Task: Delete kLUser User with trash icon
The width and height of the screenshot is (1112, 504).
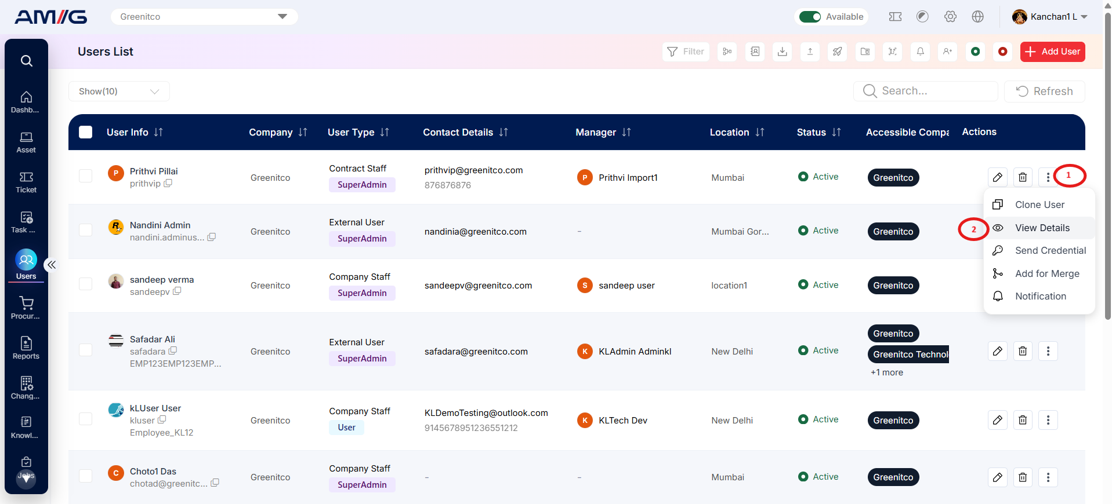Action: [1023, 420]
